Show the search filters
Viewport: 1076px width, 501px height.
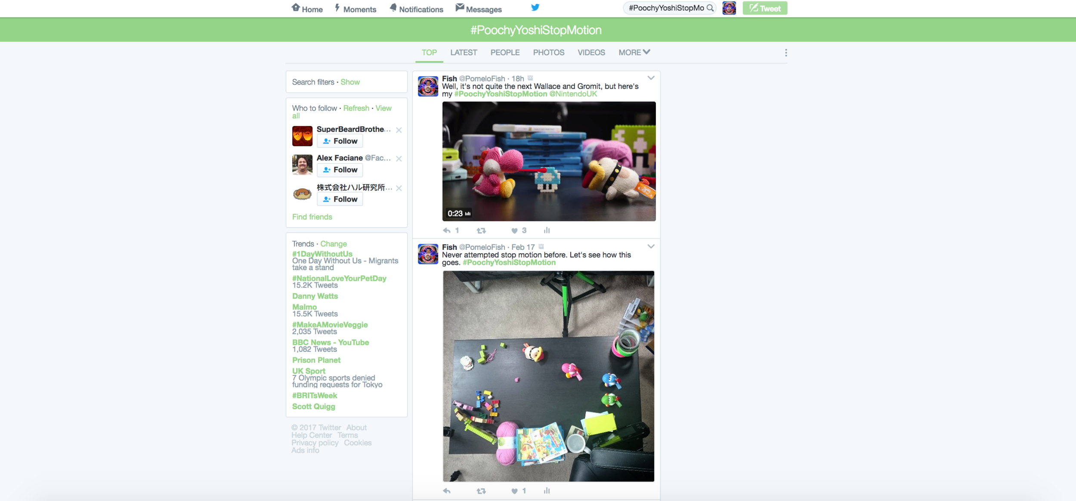(350, 82)
